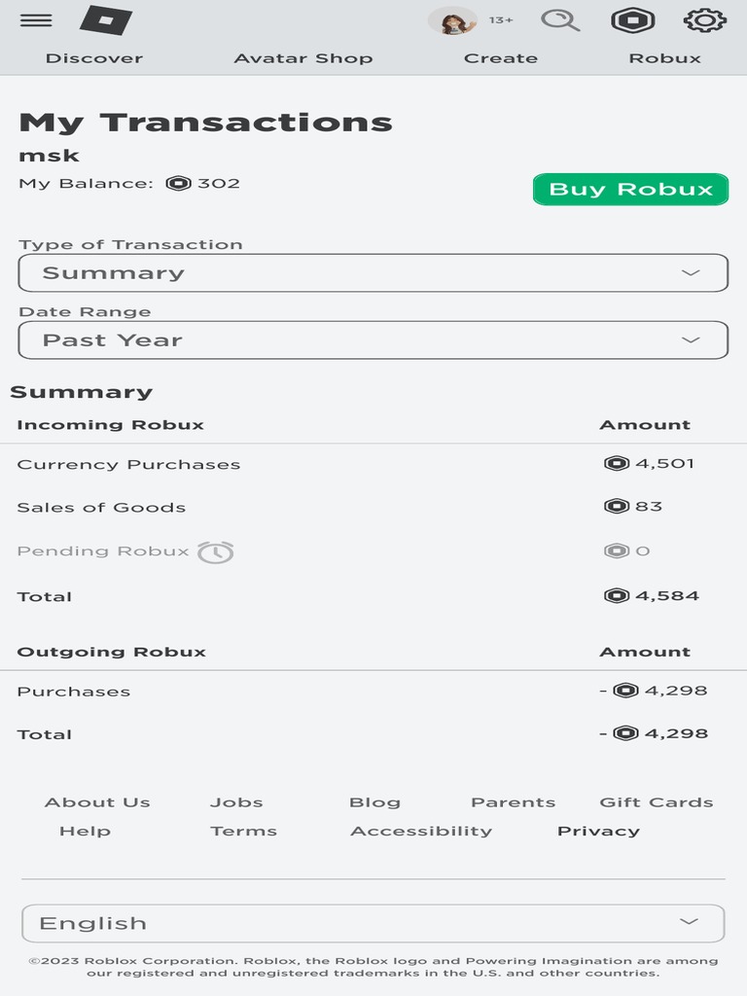Click the Robux icon beside My Balance

[178, 183]
